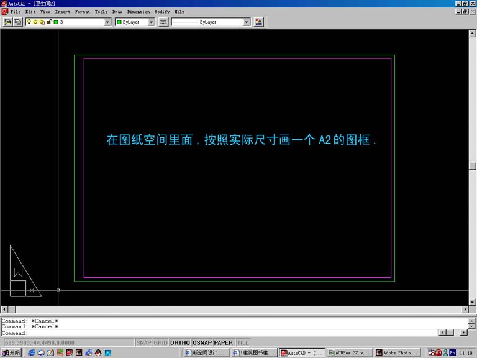This screenshot has height=358, width=477.
Task: Toggle GRID display in status bar
Action: tap(160, 343)
